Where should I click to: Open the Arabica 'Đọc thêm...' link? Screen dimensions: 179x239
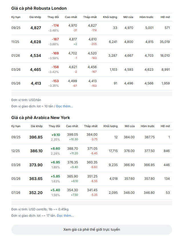pyautogui.click(x=65, y=216)
